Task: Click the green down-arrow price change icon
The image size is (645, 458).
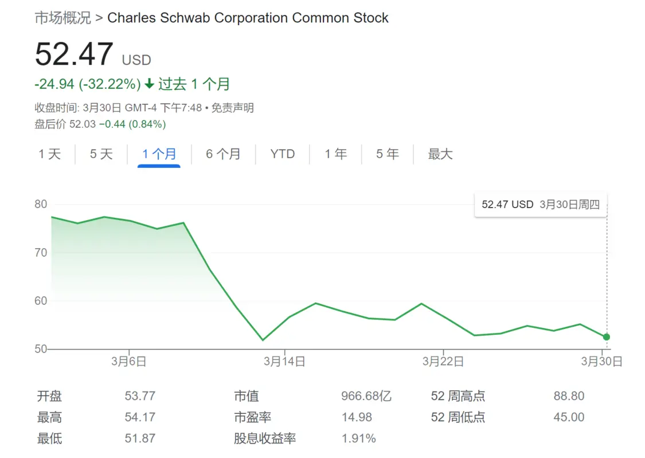Action: 149,84
